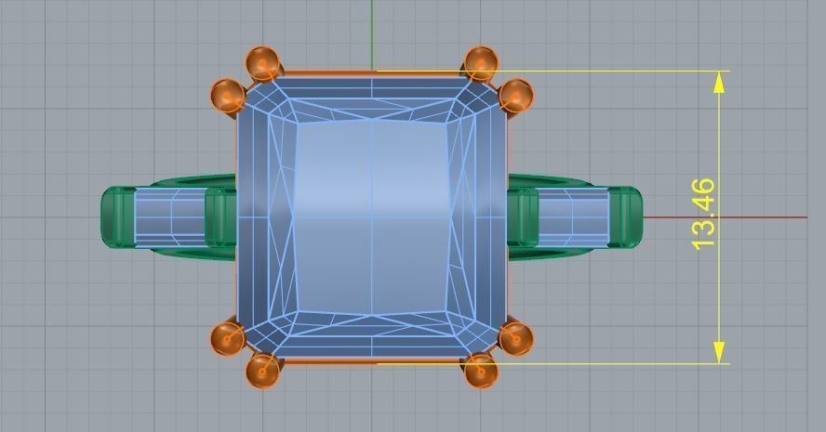Select the prong crossed by the upper dimension extension line
The height and width of the screenshot is (432, 826).
click(482, 64)
